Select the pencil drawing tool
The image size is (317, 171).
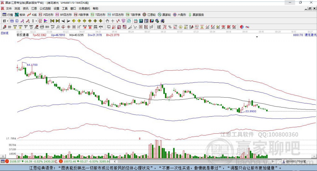click(x=4, y=27)
